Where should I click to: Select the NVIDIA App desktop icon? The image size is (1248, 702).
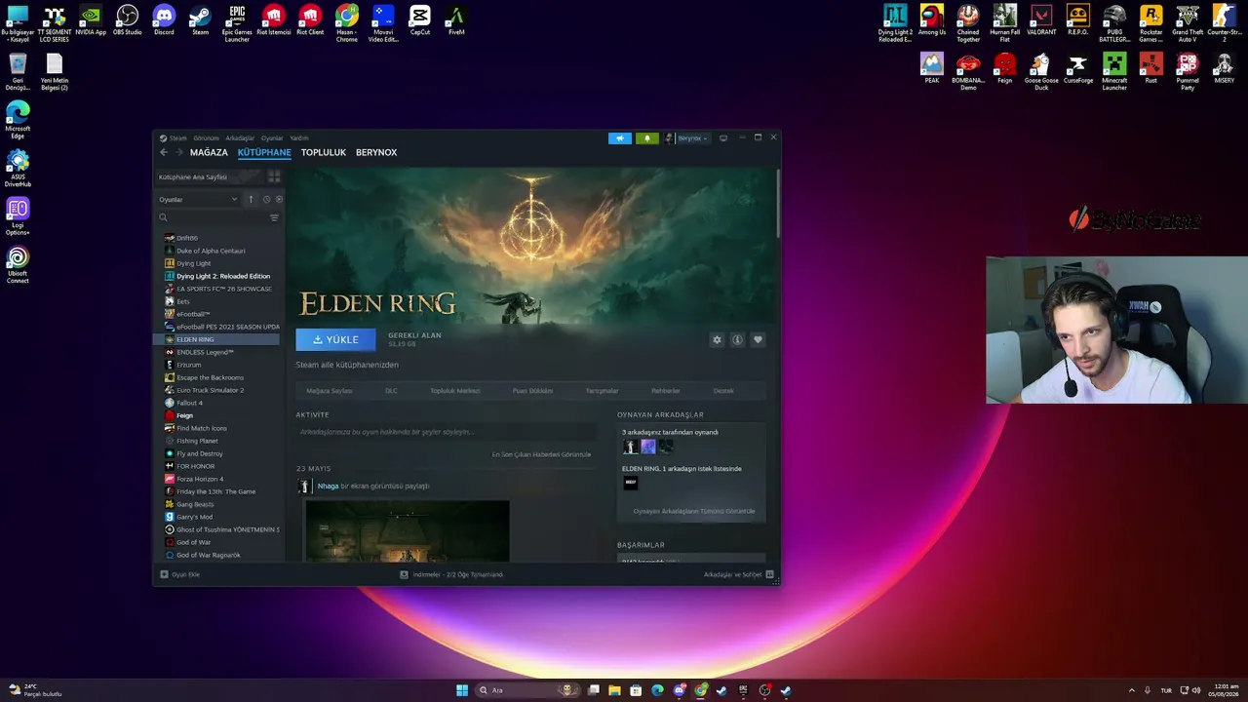(x=91, y=21)
